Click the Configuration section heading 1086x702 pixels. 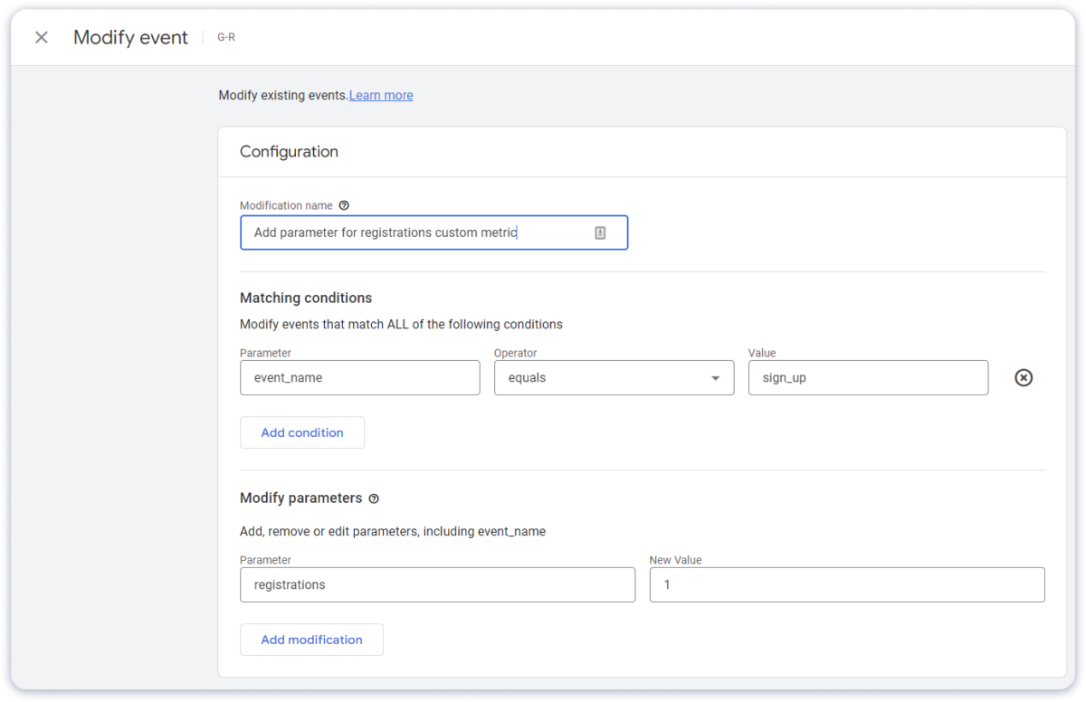[x=289, y=151]
